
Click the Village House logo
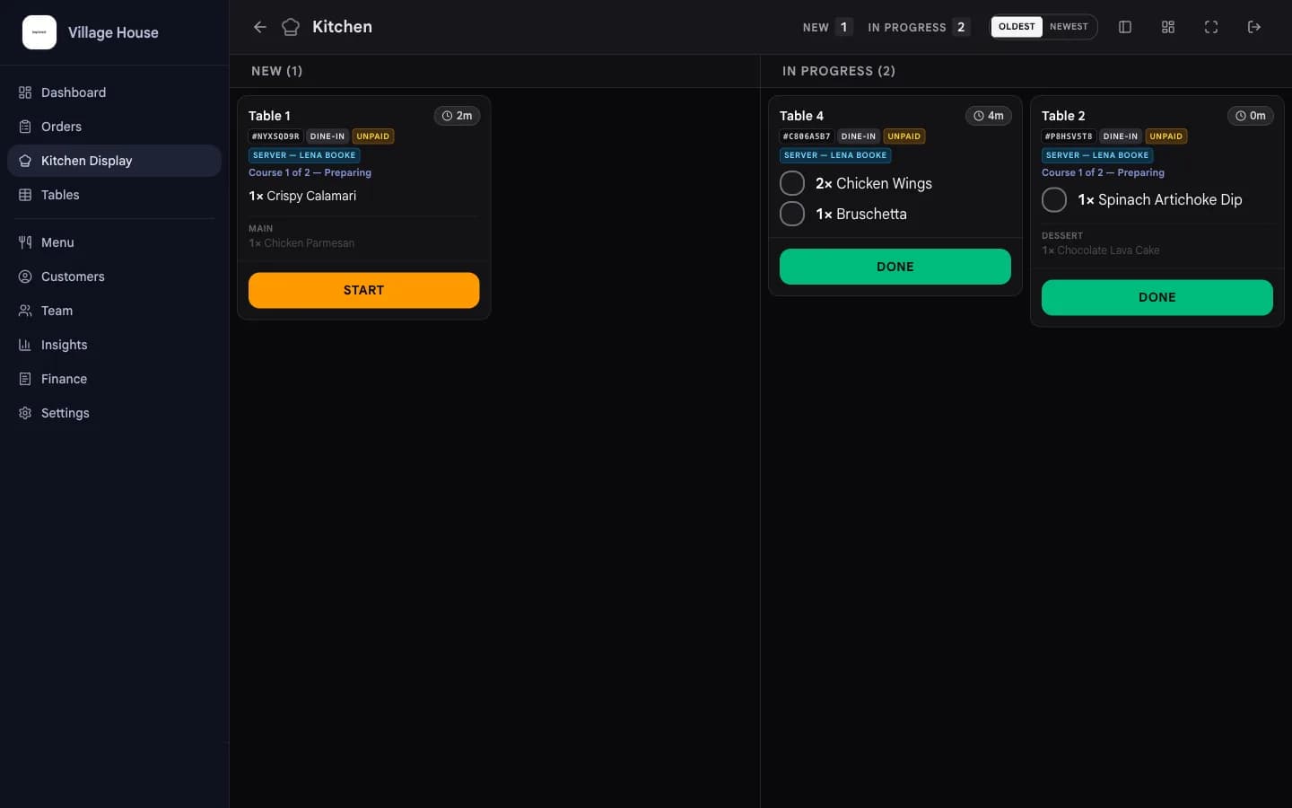[x=39, y=32]
